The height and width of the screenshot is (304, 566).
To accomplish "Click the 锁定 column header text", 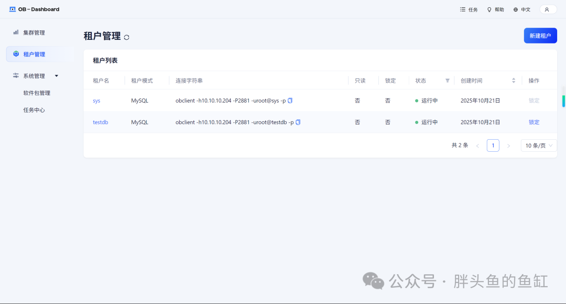I will click(x=390, y=81).
